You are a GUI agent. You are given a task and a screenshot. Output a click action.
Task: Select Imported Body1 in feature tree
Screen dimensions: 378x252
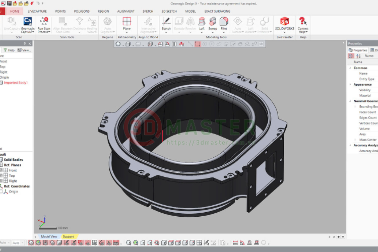point(15,83)
